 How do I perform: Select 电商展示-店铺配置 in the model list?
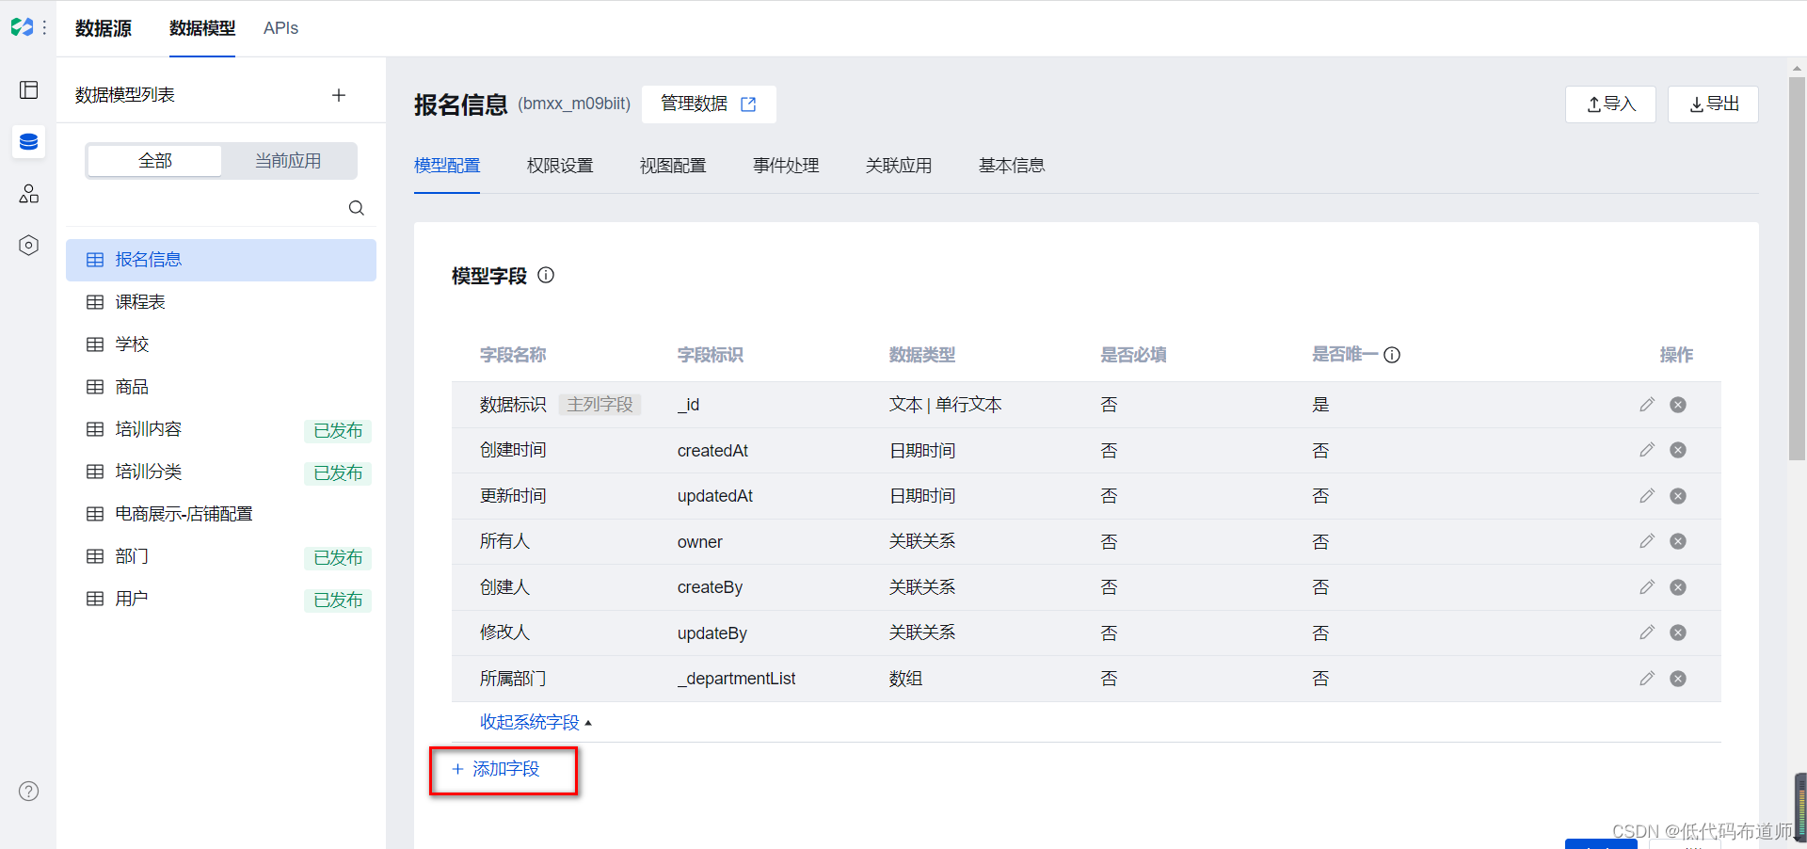(221, 514)
